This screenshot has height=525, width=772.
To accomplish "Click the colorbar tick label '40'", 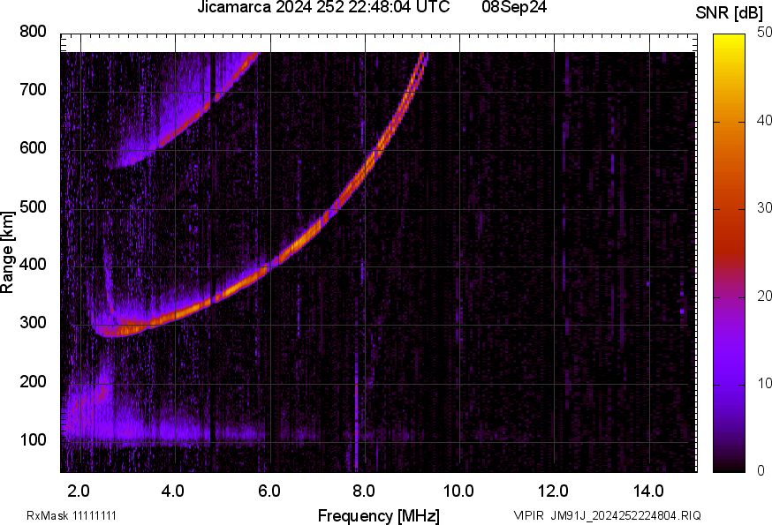I will pos(764,120).
